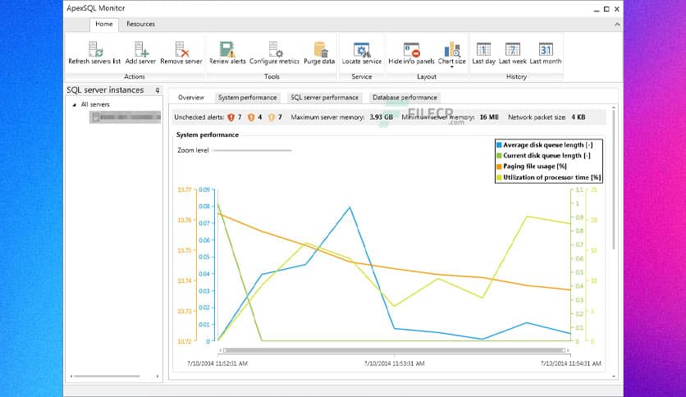Screen dimensions: 686x397
Task: Select the blurred server instance
Action: click(x=125, y=117)
